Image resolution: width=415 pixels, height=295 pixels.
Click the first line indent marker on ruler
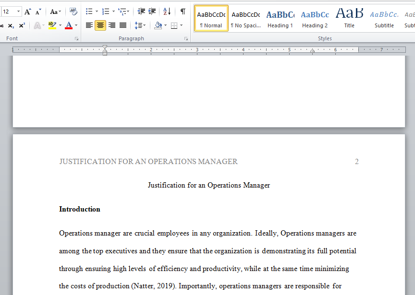tap(105, 47)
